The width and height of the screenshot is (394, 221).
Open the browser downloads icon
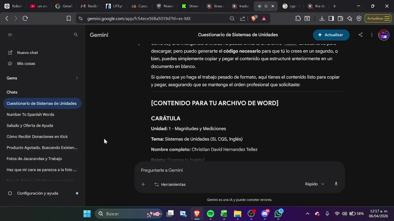(322, 18)
